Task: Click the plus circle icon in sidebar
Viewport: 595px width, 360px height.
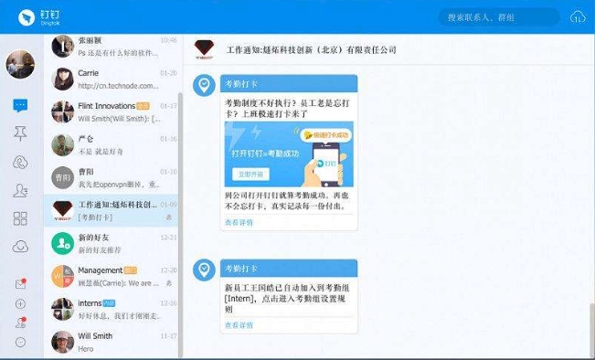Action: point(20,304)
